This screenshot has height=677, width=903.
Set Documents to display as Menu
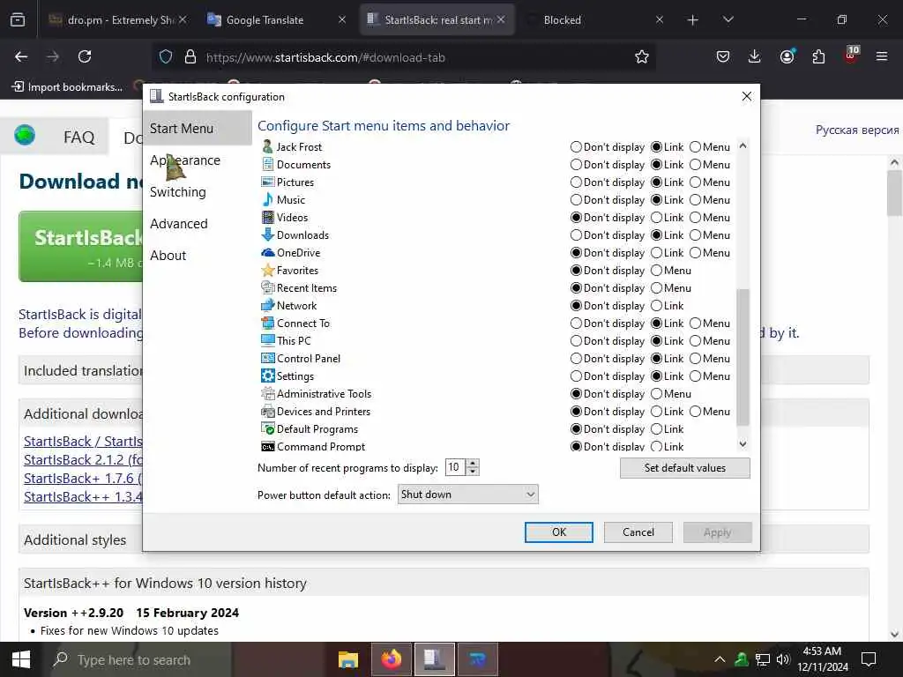(x=695, y=165)
